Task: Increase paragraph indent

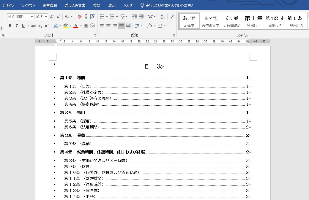Action: click(141, 17)
